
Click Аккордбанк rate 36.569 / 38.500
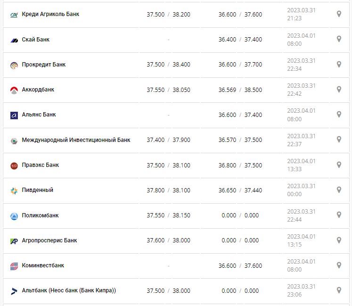pos(240,90)
